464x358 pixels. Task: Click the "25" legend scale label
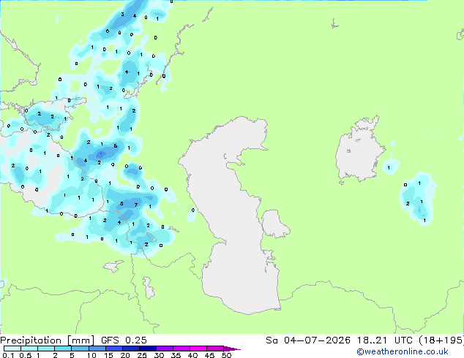(142, 355)
